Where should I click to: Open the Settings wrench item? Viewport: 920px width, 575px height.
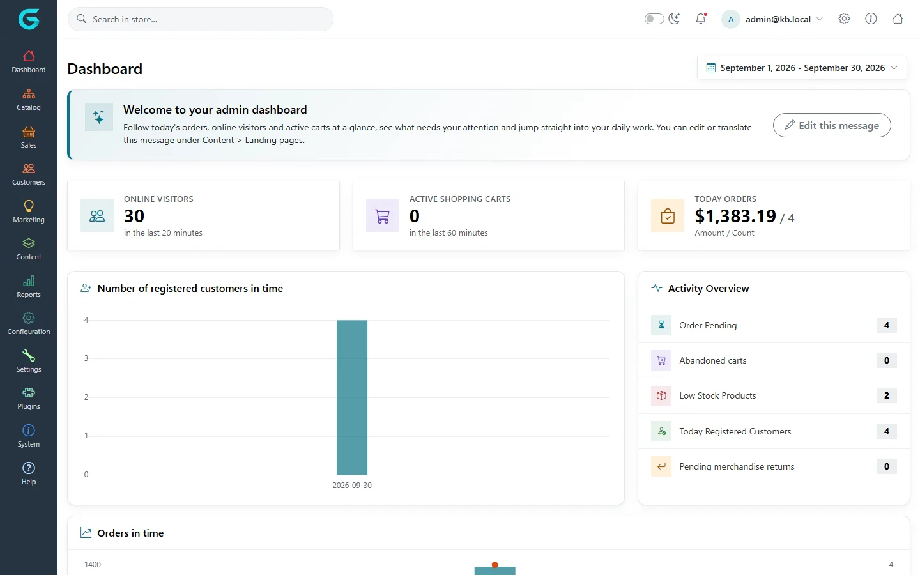(x=29, y=362)
